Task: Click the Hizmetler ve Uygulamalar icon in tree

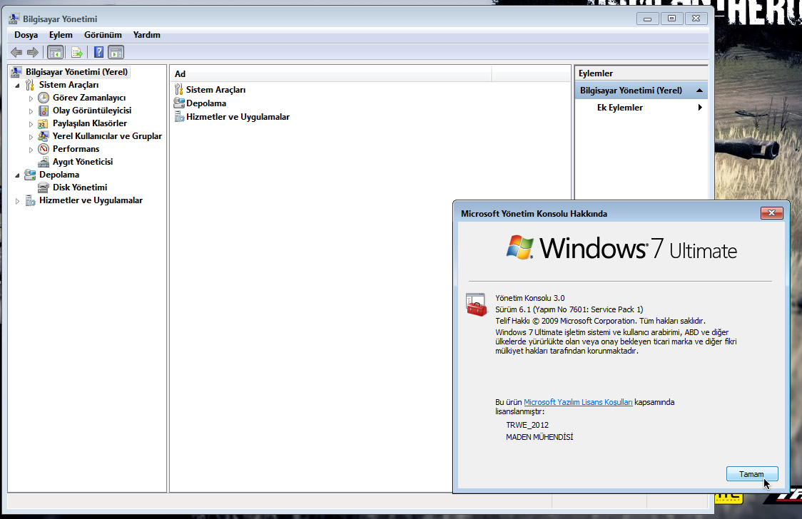Action: pyautogui.click(x=30, y=200)
